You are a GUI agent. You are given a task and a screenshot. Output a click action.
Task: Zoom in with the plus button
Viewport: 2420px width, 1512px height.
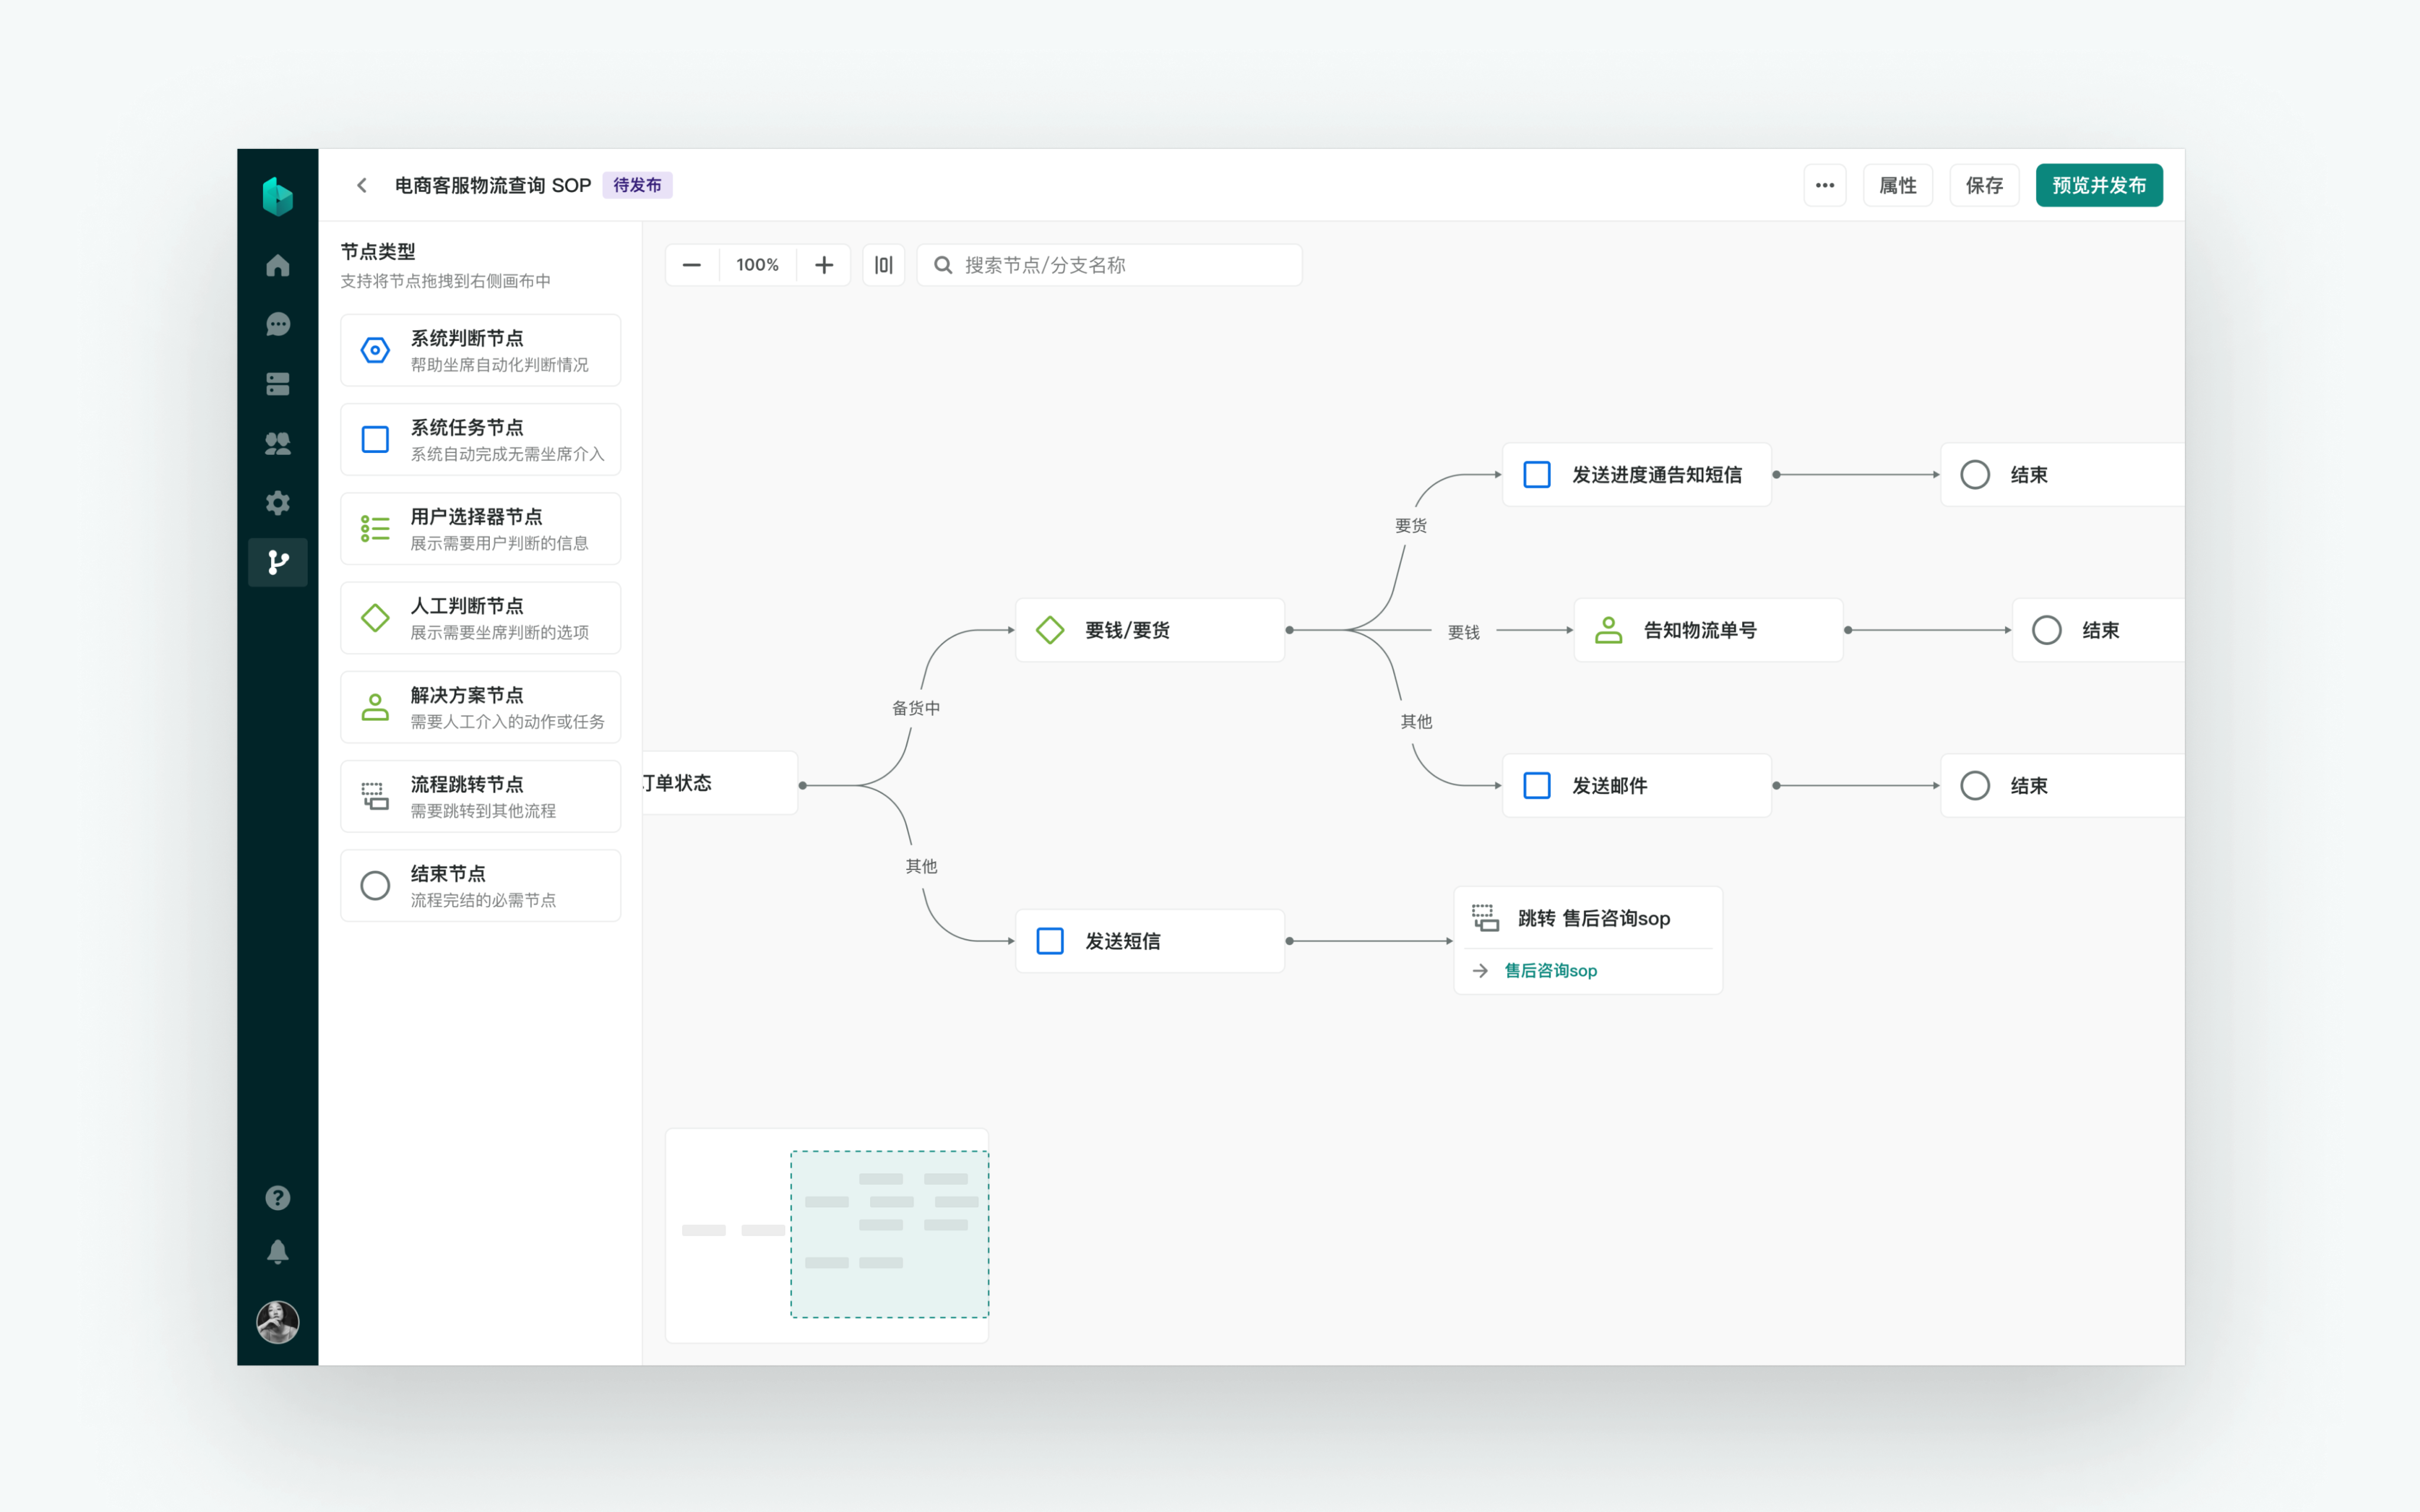pyautogui.click(x=823, y=265)
